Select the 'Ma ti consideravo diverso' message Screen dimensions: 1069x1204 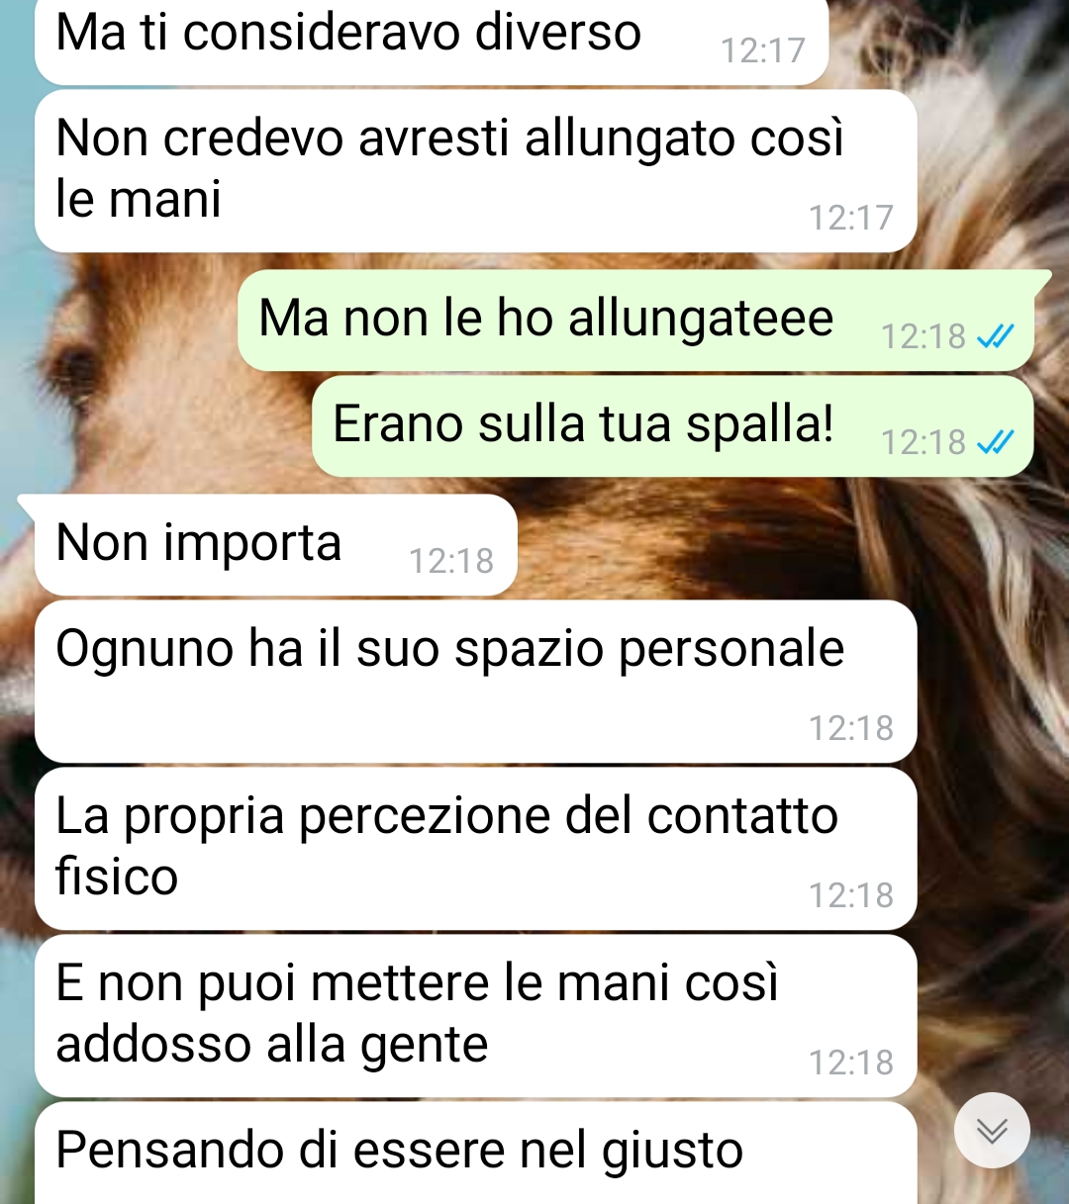click(432, 38)
